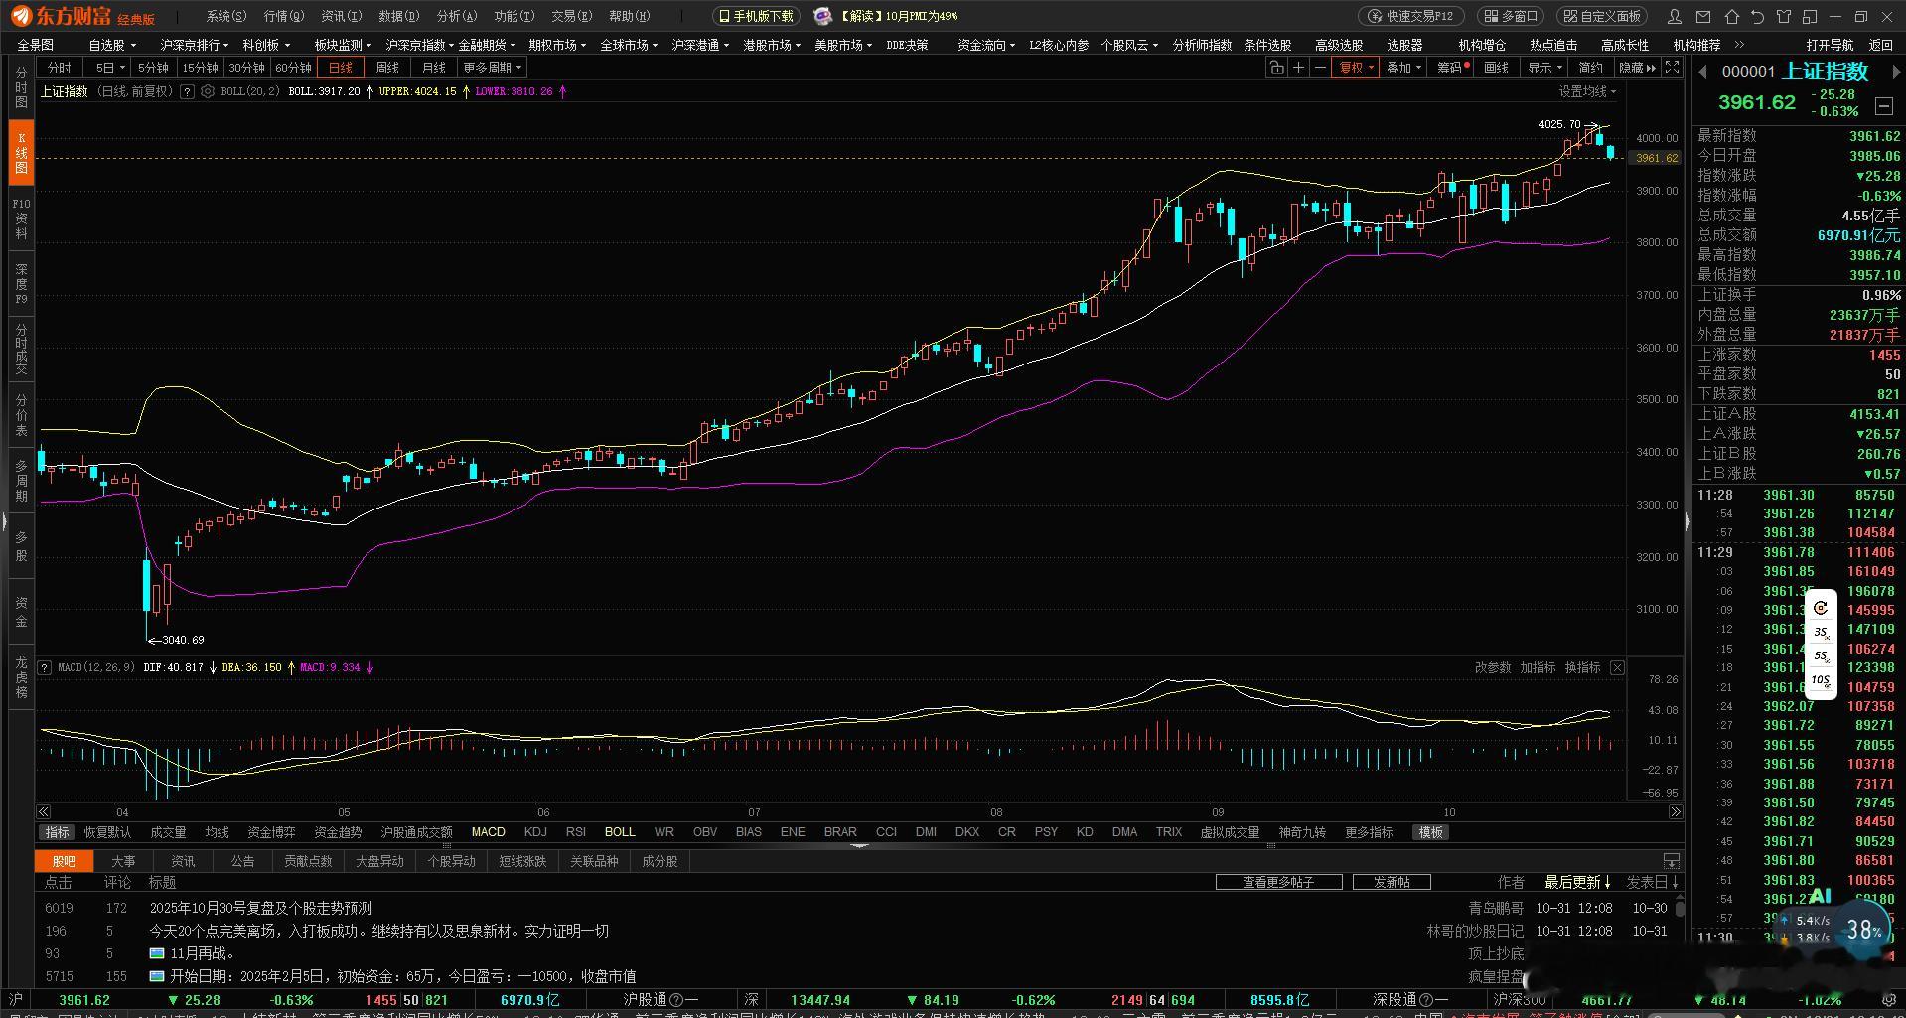1906x1018 pixels.
Task: Expand the 更多周期 period dropdown
Action: pyautogui.click(x=493, y=68)
